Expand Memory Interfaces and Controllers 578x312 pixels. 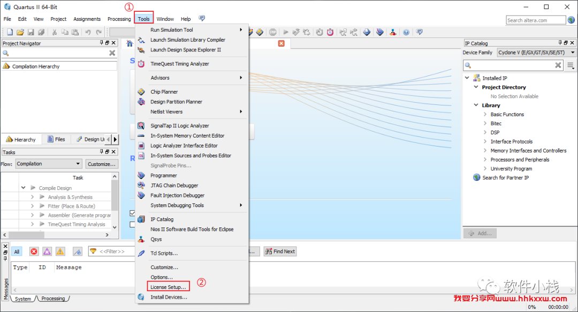tap(485, 150)
